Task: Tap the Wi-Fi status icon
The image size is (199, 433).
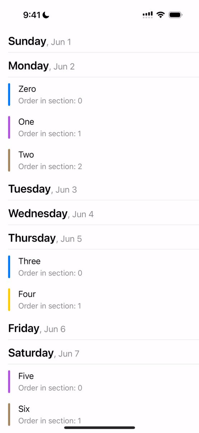Action: point(161,15)
